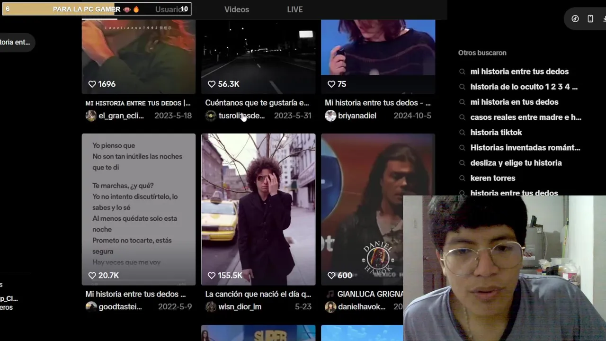Open briyanadiel profile avatar
Image resolution: width=606 pixels, height=341 pixels.
tap(330, 116)
